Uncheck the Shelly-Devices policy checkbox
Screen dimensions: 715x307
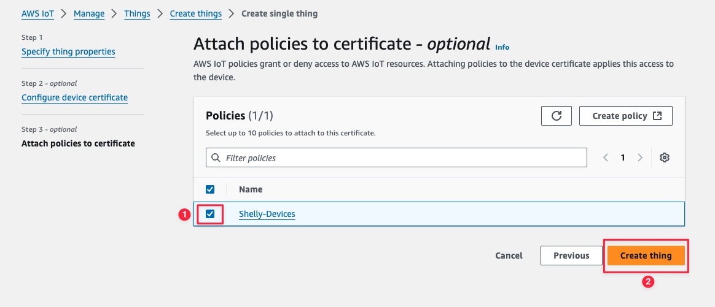(210, 214)
